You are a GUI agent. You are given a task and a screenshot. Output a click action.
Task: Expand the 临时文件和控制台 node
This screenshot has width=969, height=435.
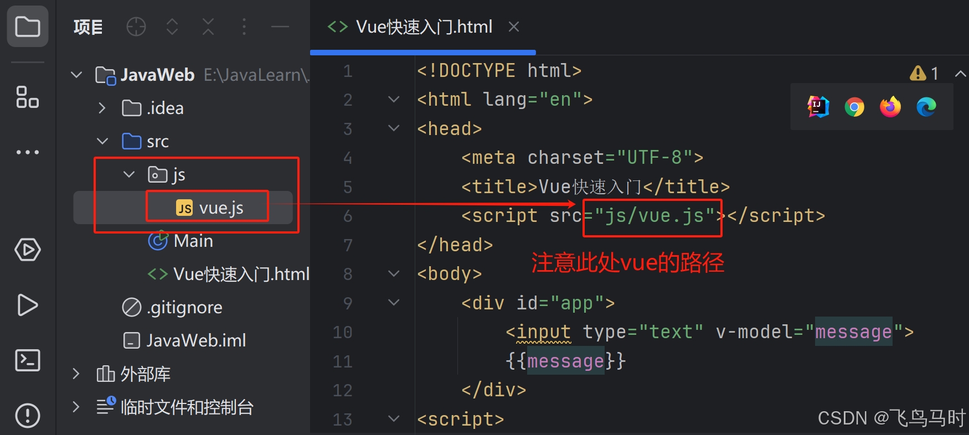tap(76, 407)
